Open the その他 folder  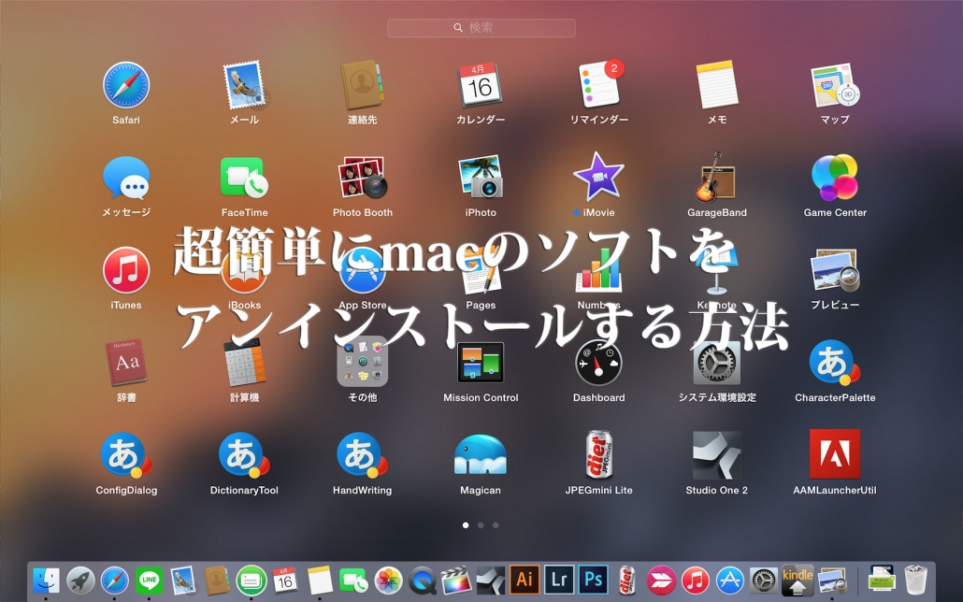(x=363, y=363)
